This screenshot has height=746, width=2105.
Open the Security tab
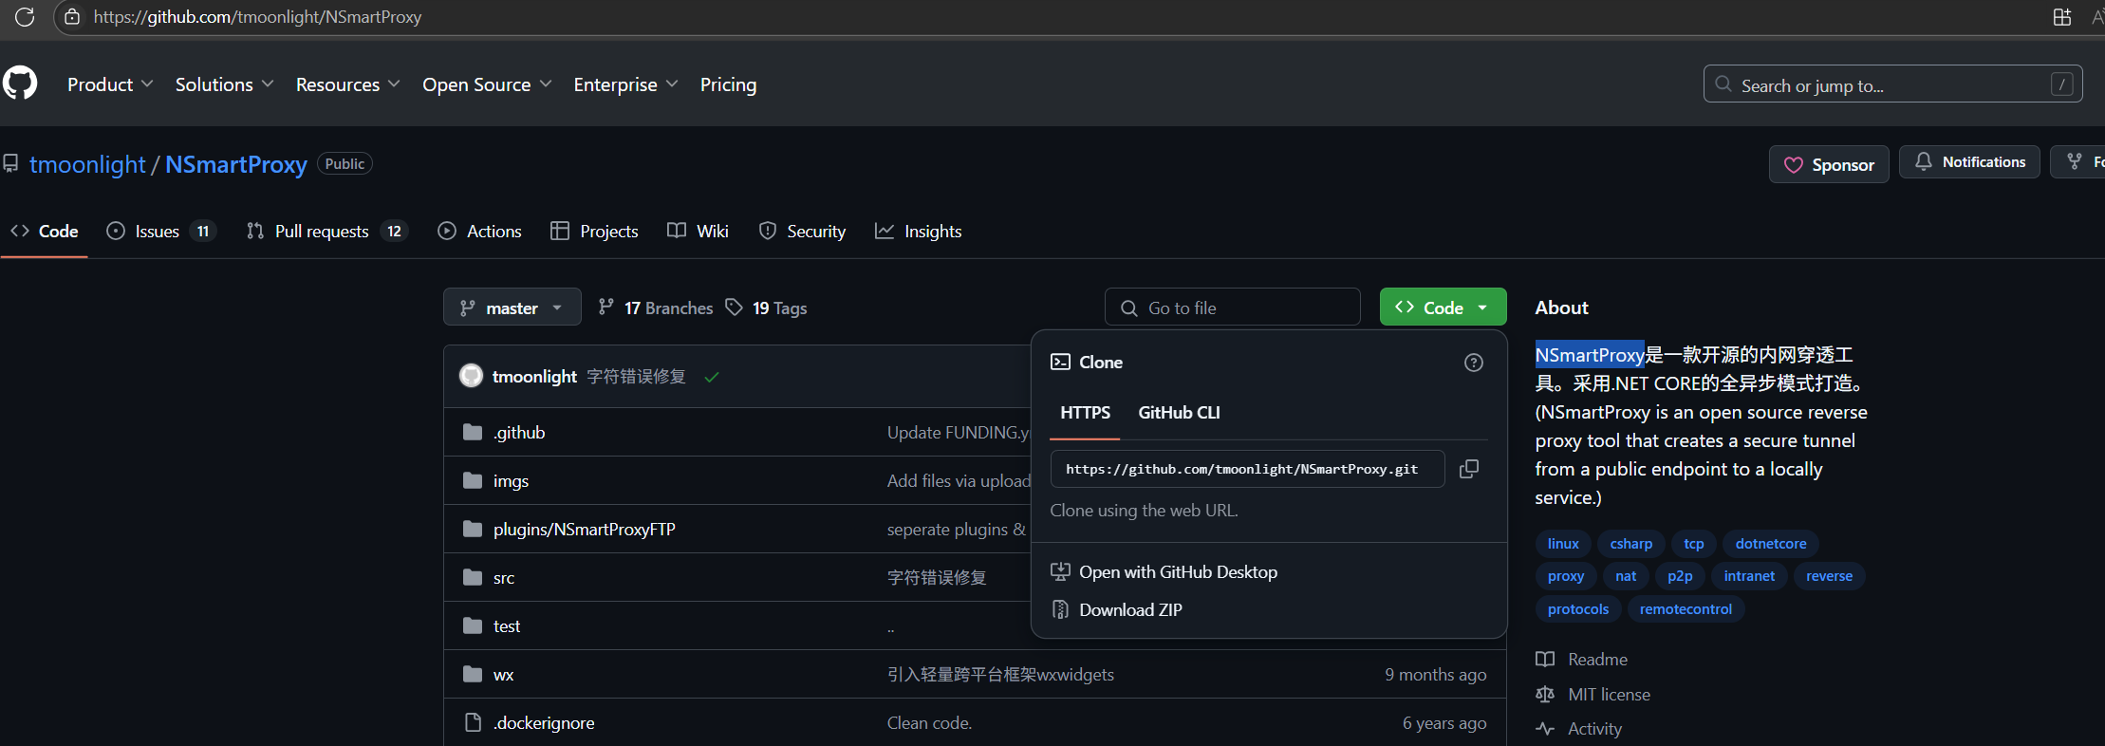pos(802,232)
